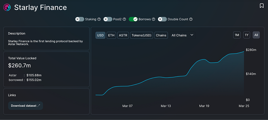Disable the Borrows toggle

(133, 19)
